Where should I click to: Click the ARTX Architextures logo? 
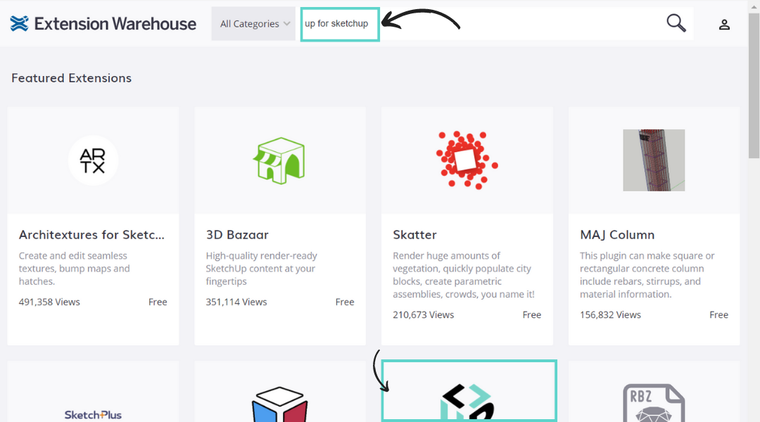point(93,160)
